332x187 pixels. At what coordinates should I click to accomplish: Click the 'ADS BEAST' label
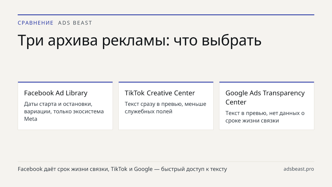(x=75, y=23)
